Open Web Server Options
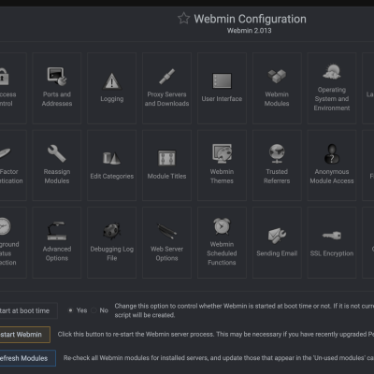 (166, 242)
